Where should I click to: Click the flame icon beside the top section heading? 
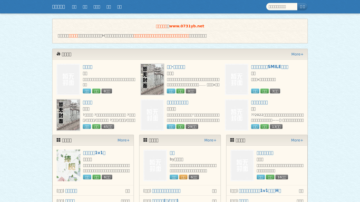tap(59, 54)
